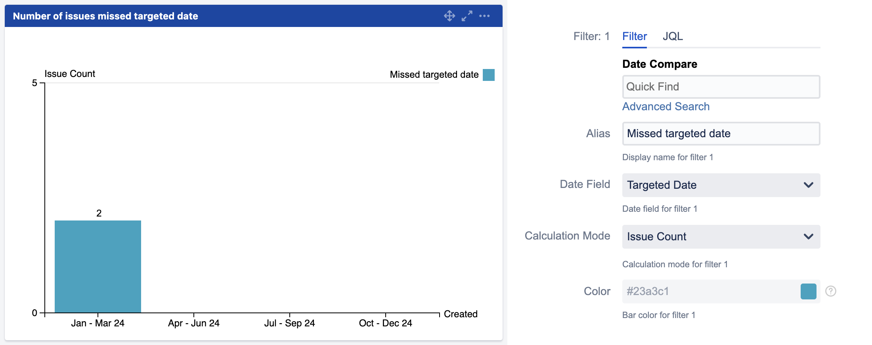Switch to the JQL tab
The image size is (872, 345).
pyautogui.click(x=673, y=36)
